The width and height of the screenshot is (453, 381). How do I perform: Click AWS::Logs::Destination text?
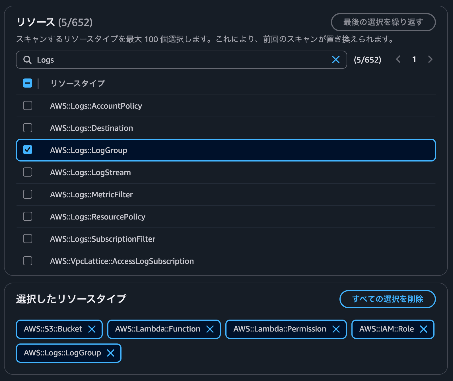pyautogui.click(x=91, y=128)
